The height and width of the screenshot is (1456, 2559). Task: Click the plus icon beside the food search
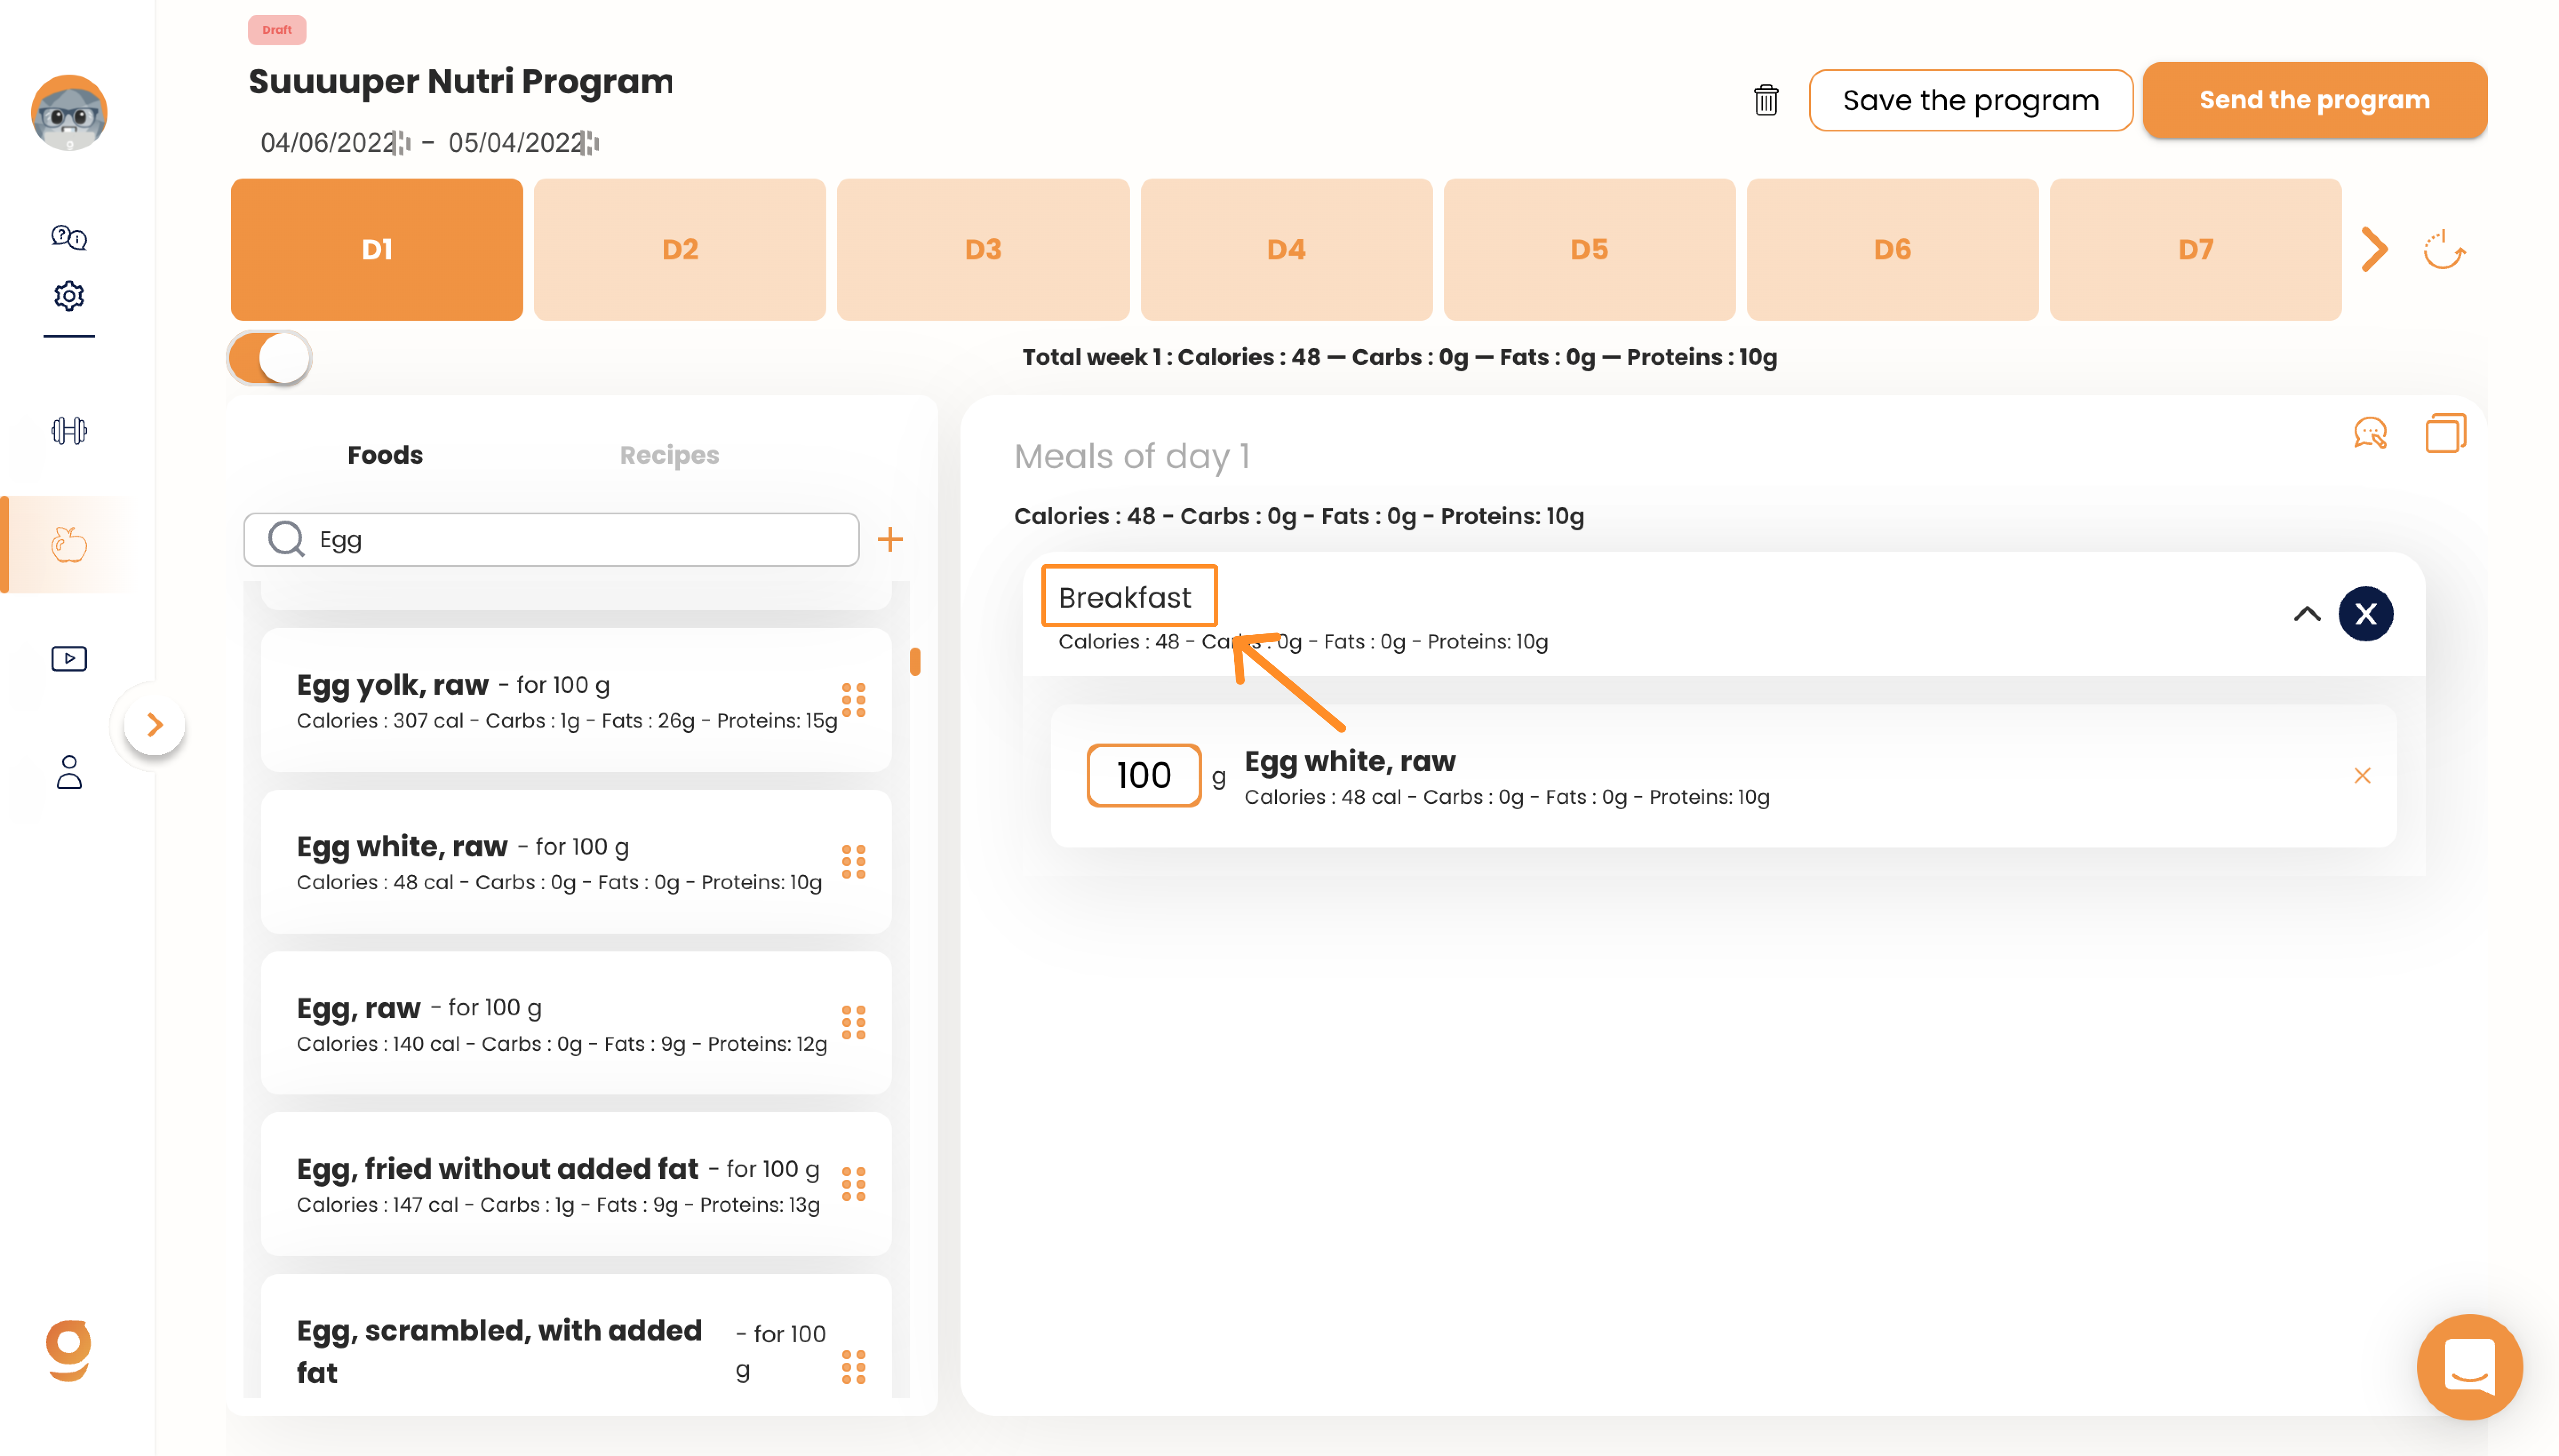point(890,540)
